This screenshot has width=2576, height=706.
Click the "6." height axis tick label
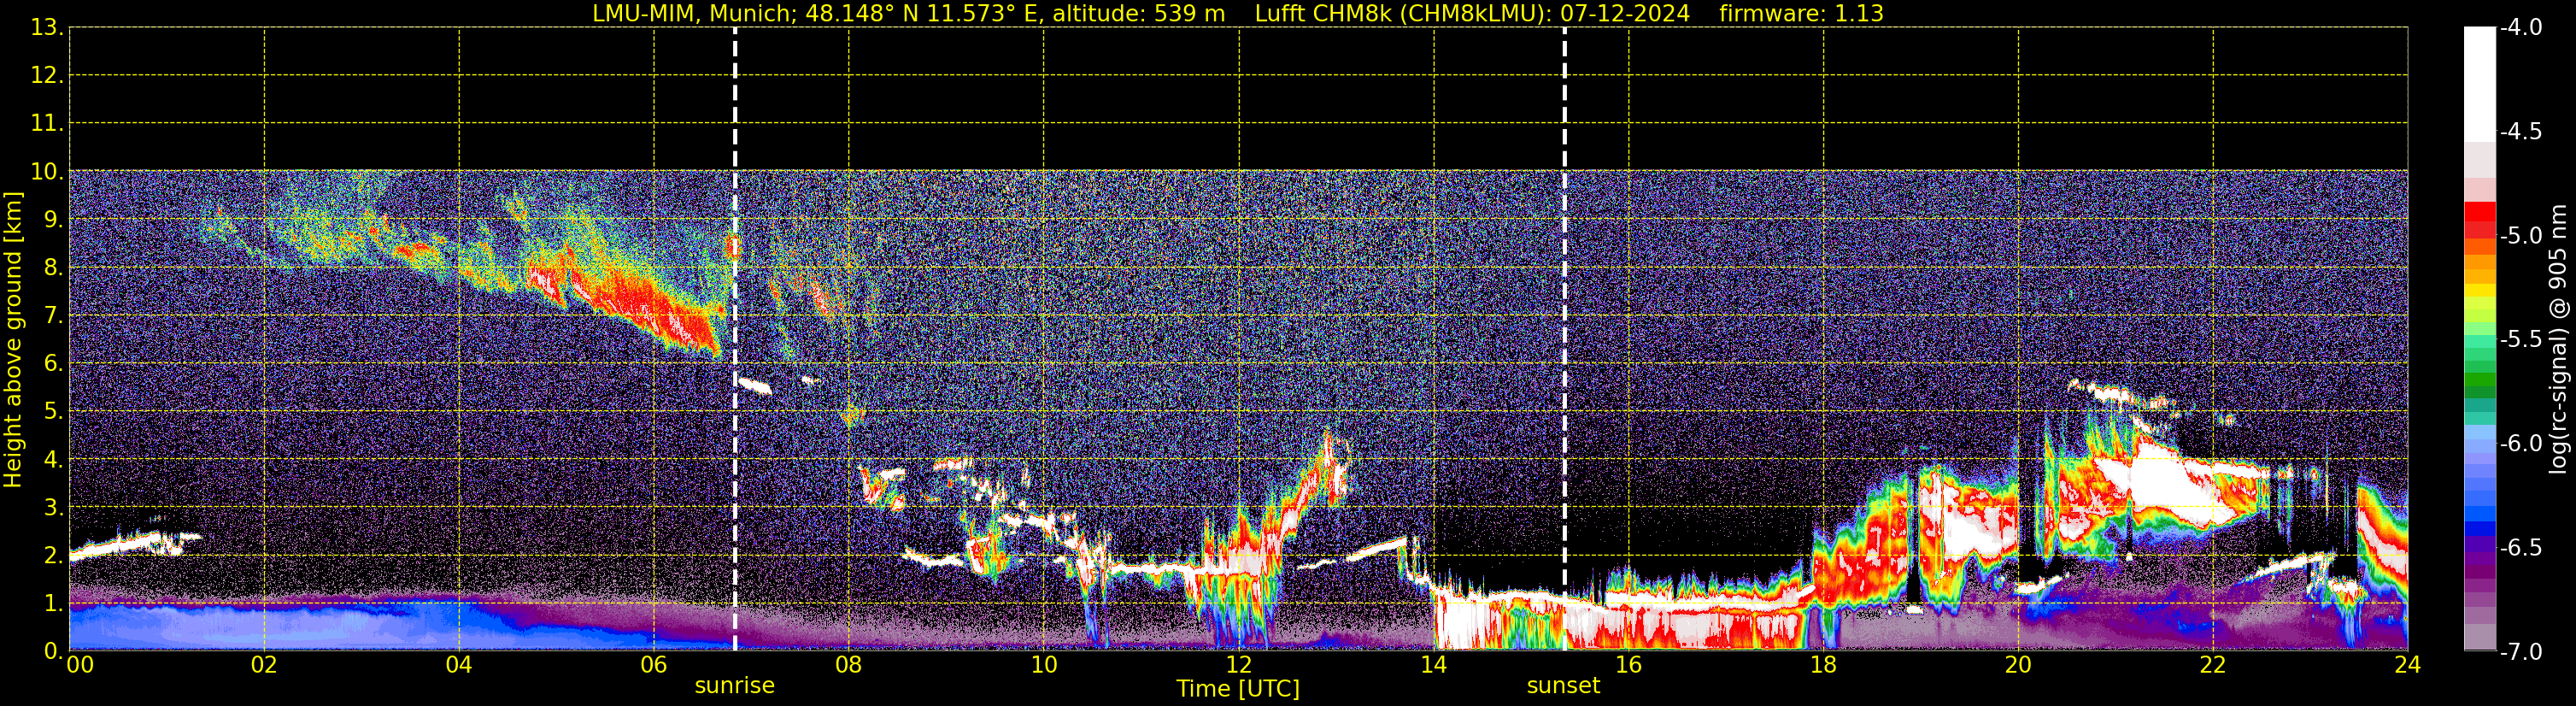pos(53,364)
